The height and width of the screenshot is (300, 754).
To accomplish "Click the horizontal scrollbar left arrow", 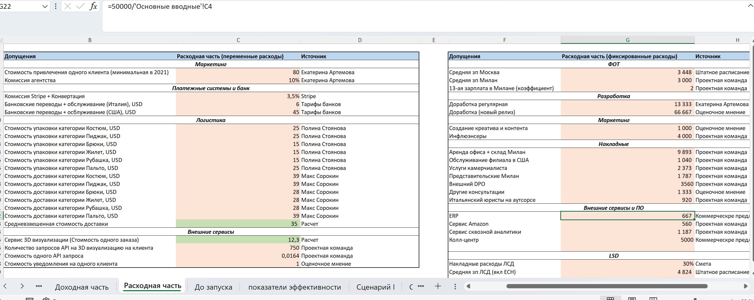I will (x=468, y=286).
